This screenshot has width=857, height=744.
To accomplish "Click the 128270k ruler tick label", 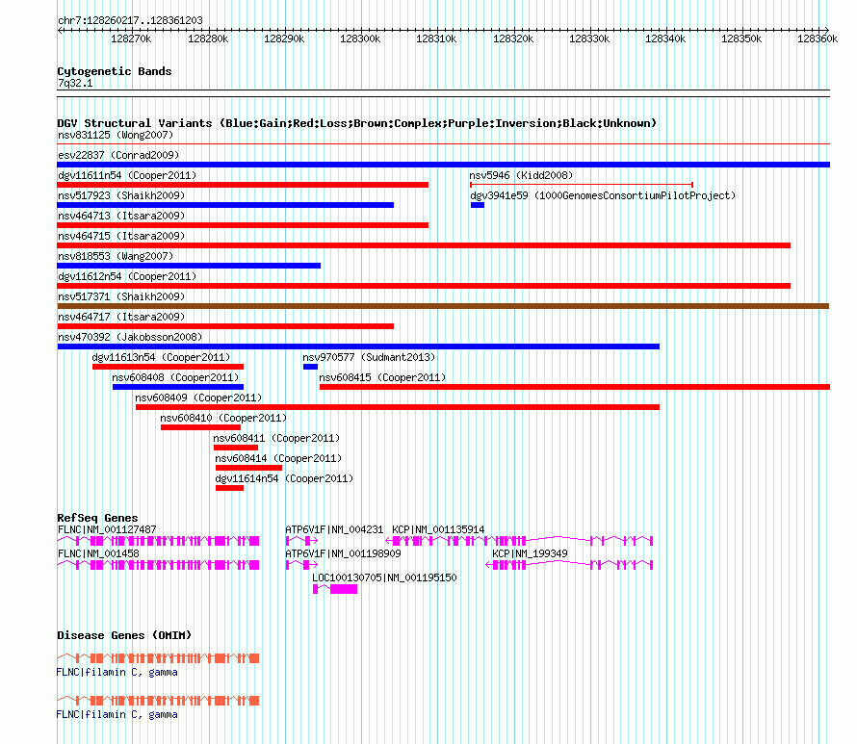I will point(131,38).
